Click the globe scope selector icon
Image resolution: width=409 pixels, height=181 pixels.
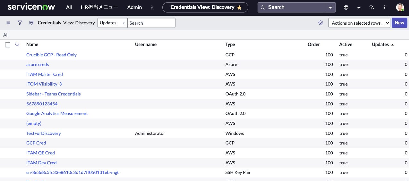click(x=346, y=7)
